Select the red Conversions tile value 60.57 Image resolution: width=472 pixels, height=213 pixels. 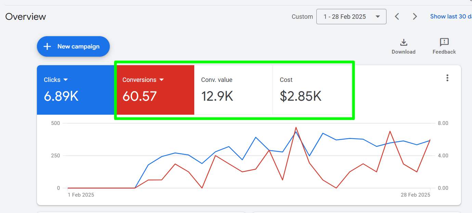pos(140,96)
